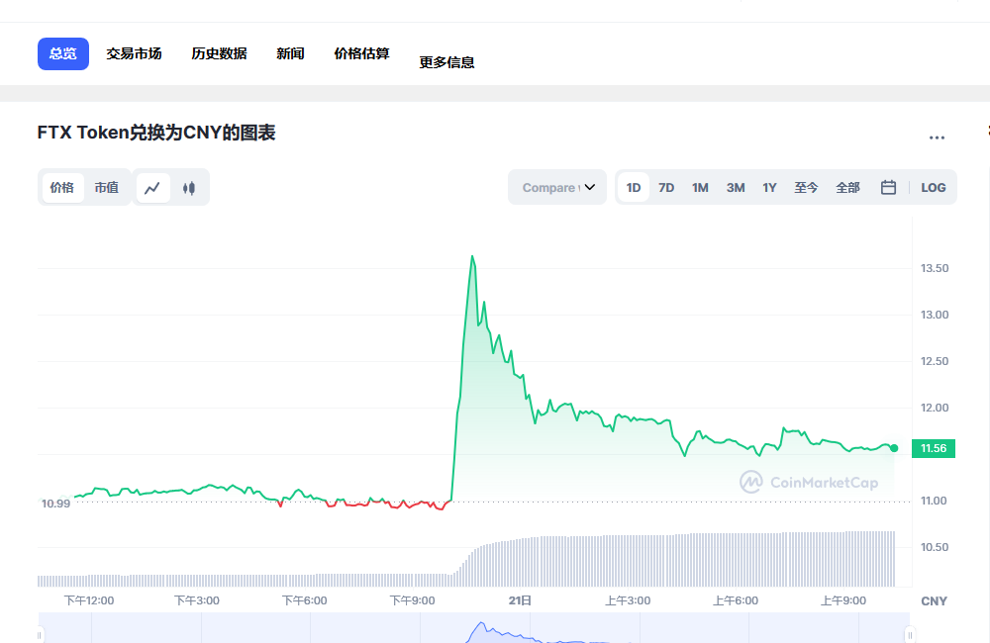The width and height of the screenshot is (990, 643).
Task: Click the 上午9:00 time axis label
Action: point(843,600)
